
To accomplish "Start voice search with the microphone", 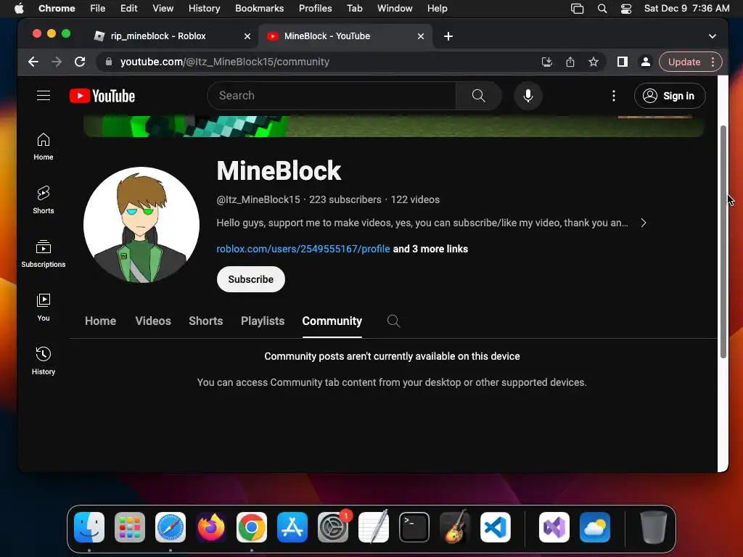I will coord(528,96).
